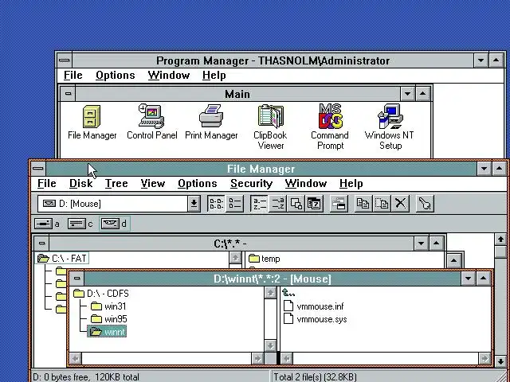510x382 pixels.
Task: Select the win95 folder in the tree
Action: 109,319
